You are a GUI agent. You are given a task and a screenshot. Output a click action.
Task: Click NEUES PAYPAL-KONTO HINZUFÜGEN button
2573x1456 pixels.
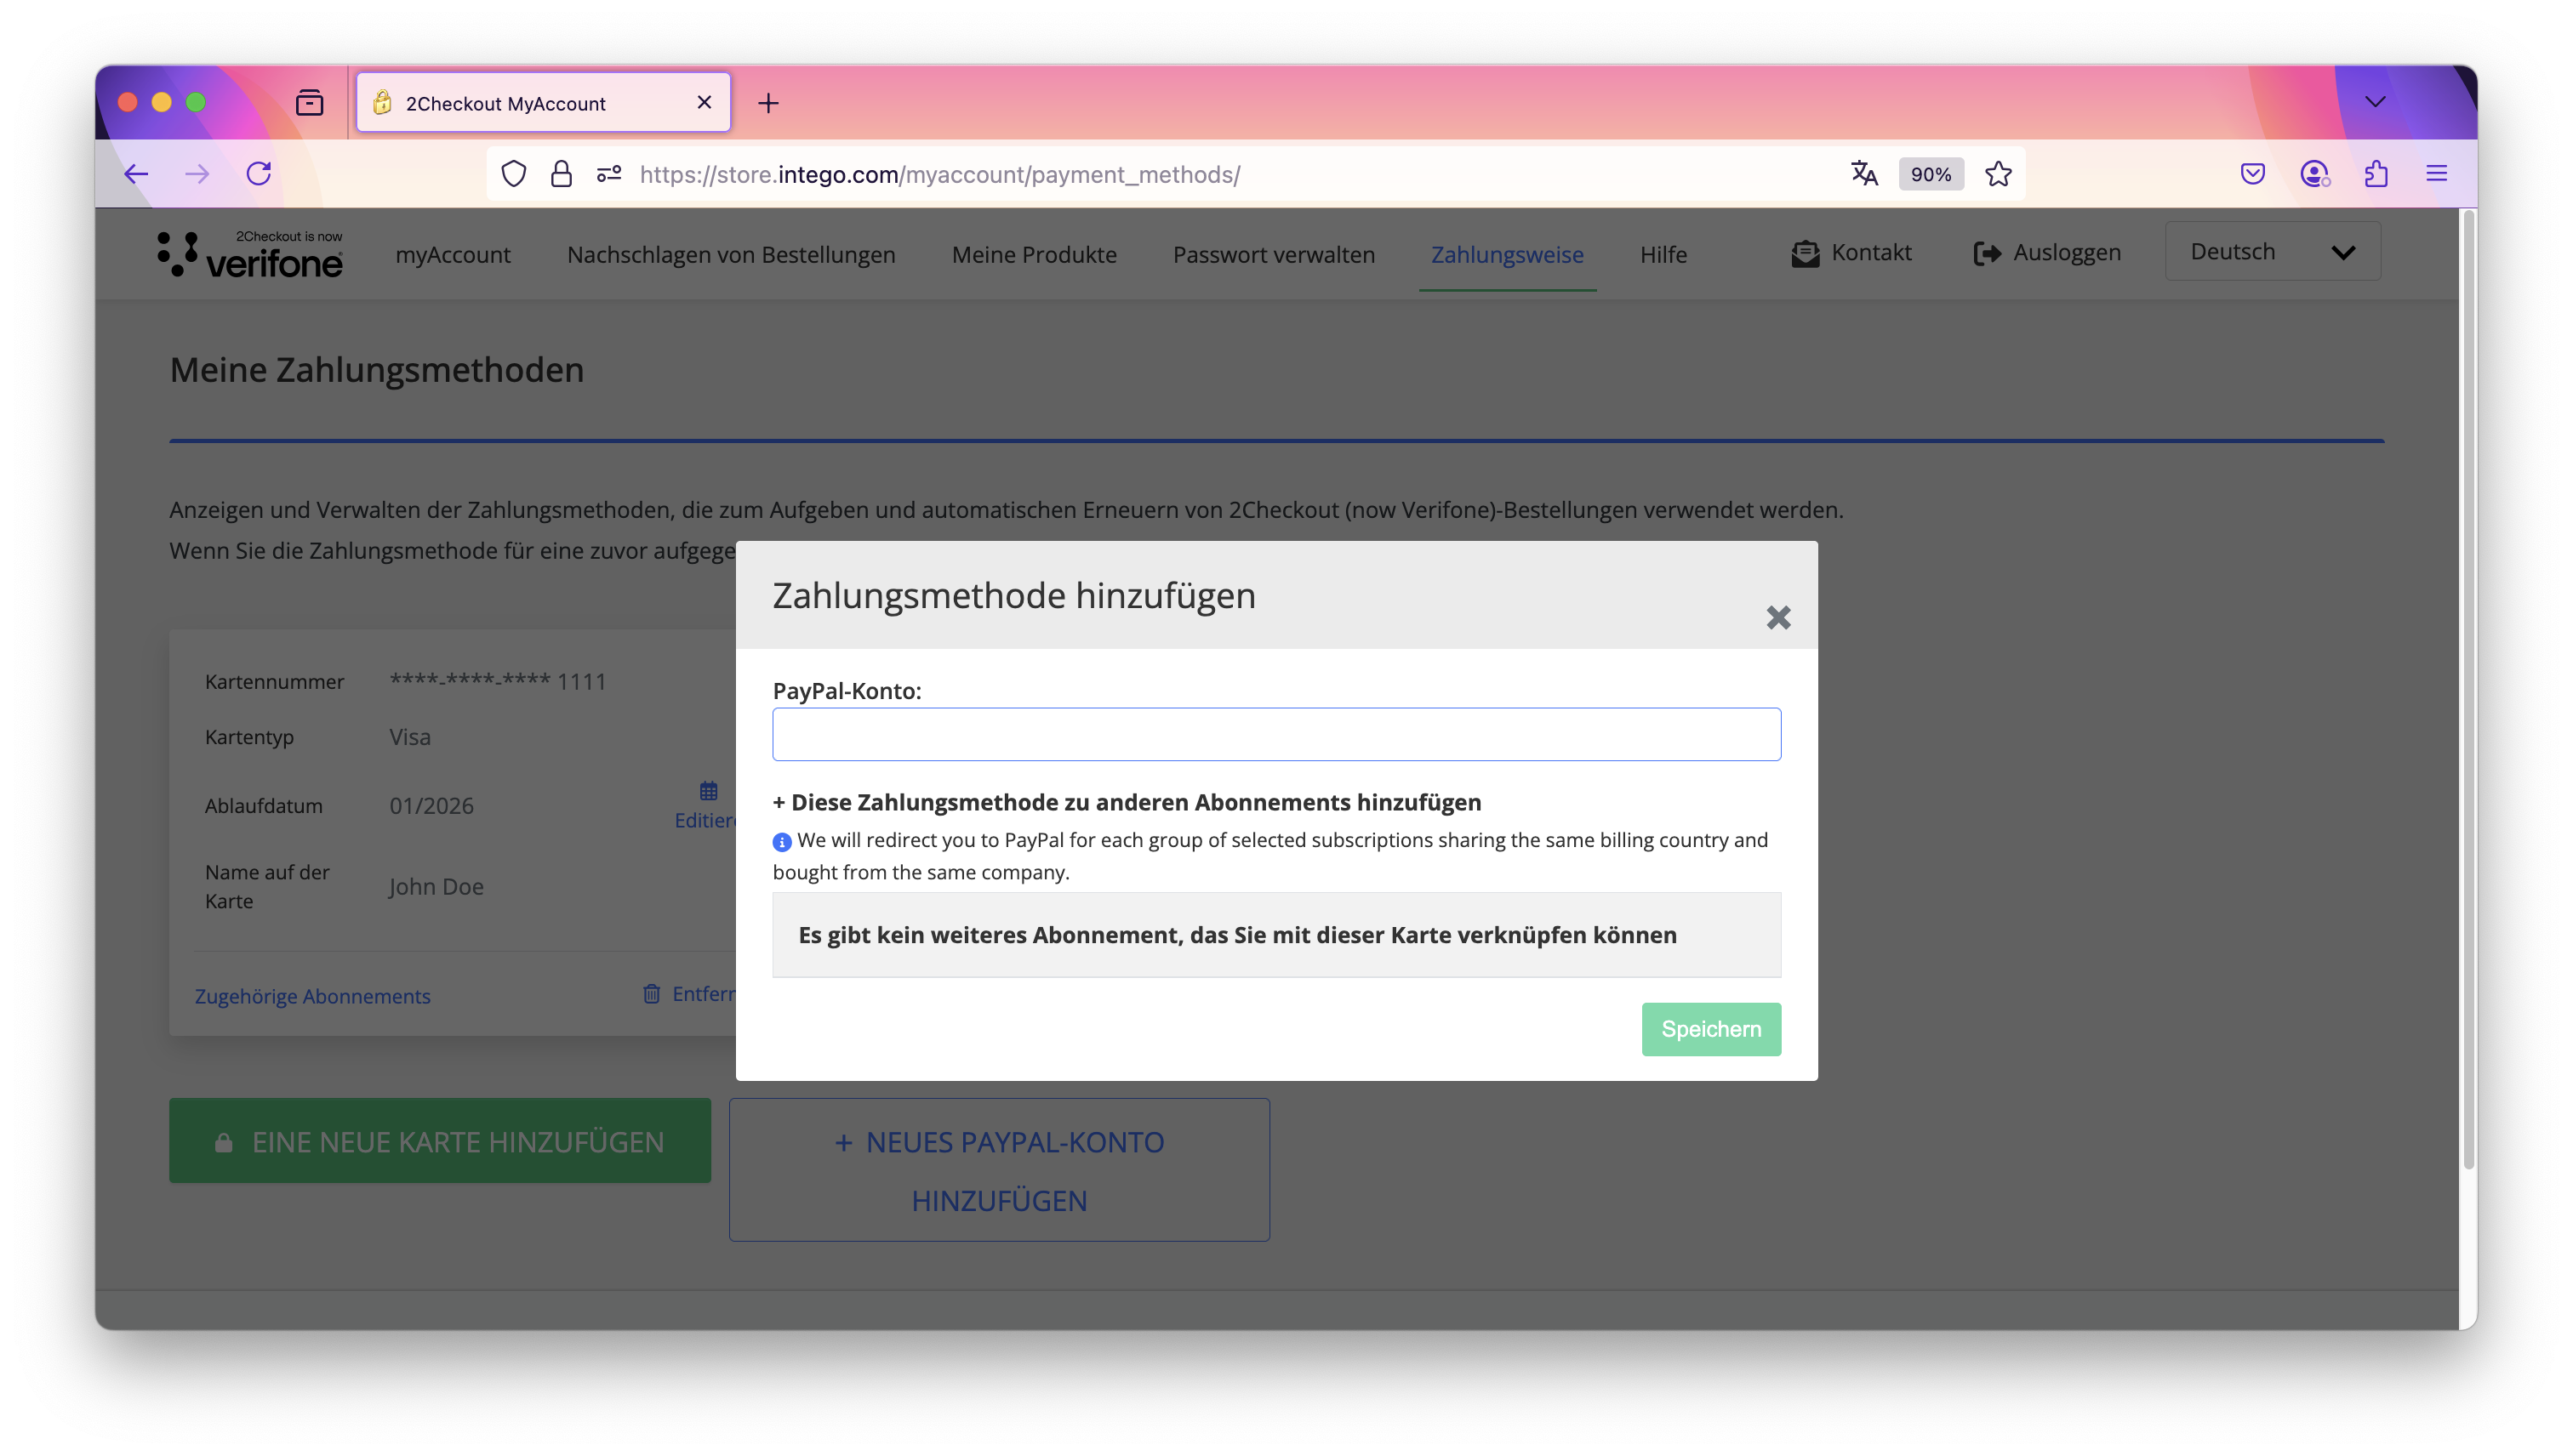pos(998,1169)
